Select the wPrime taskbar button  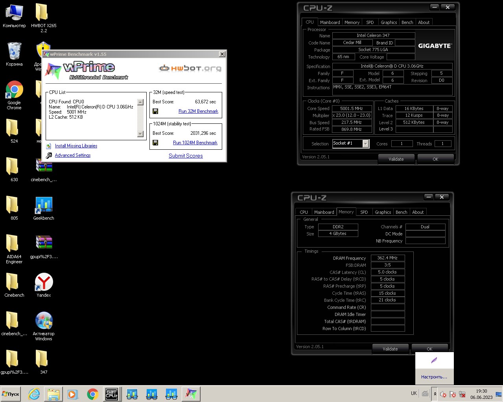pos(191,394)
